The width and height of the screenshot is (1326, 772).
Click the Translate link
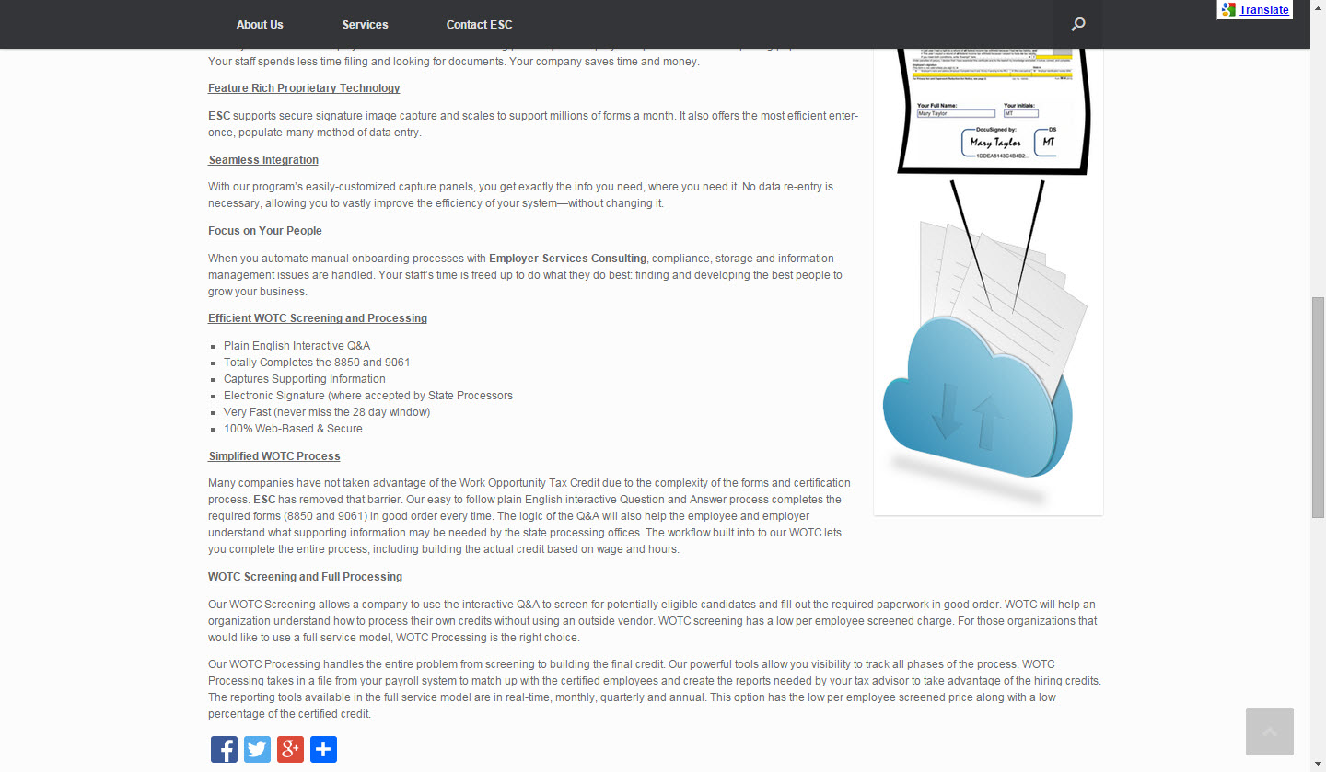coord(1263,10)
